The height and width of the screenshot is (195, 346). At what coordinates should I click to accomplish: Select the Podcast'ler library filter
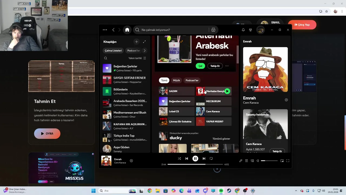(134, 51)
